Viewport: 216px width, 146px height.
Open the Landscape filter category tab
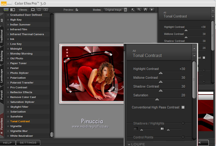click(x=2, y=76)
